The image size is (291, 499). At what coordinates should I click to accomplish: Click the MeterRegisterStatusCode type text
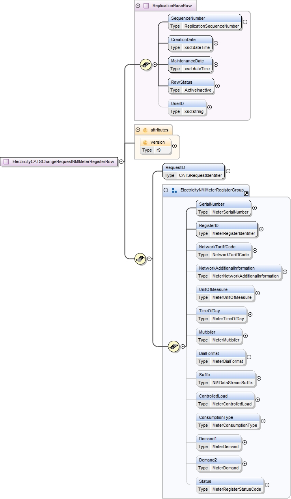237,489
